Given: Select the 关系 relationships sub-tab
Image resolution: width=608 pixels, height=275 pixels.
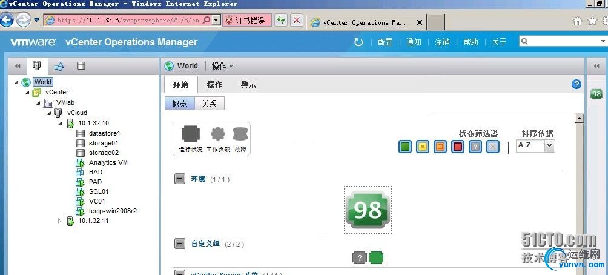Looking at the screenshot, I should pyautogui.click(x=210, y=104).
